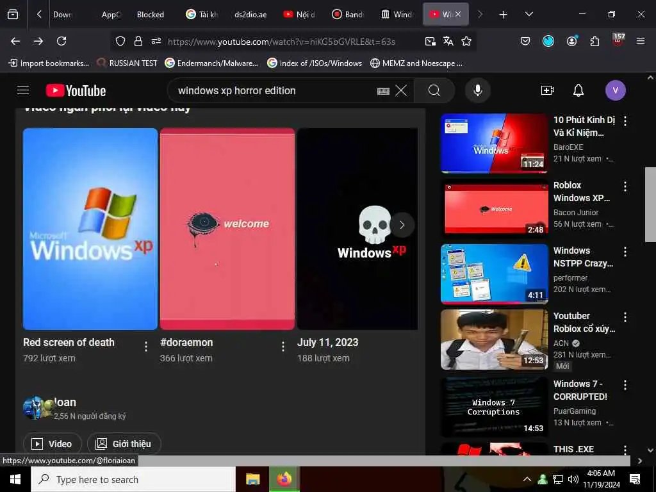Viewport: 656px width, 492px height.
Task: Open the channel's Video button
Action: pyautogui.click(x=53, y=443)
